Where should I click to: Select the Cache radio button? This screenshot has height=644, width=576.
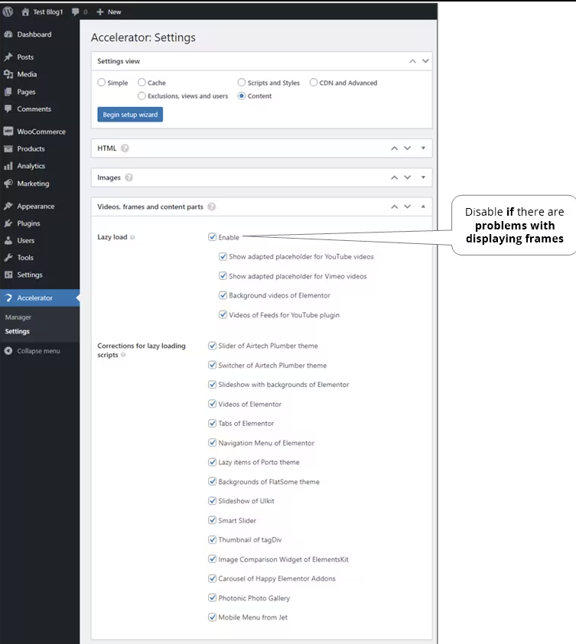(142, 83)
